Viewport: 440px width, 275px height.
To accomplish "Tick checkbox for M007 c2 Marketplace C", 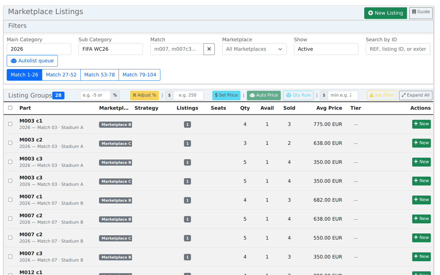I will click(10, 238).
